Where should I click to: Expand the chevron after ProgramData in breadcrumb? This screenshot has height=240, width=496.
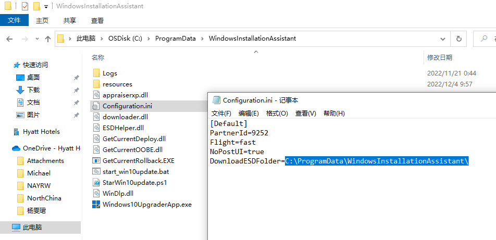[x=203, y=39]
